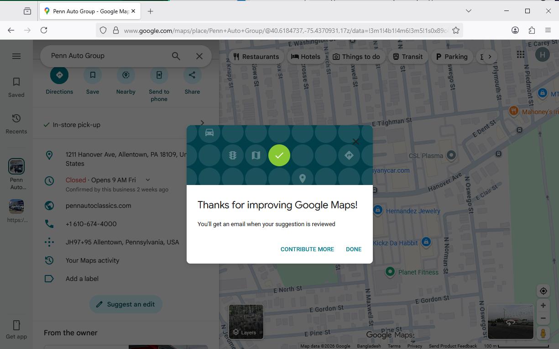This screenshot has width=559, height=349.
Task: Reload the page in browser
Action: [x=44, y=30]
